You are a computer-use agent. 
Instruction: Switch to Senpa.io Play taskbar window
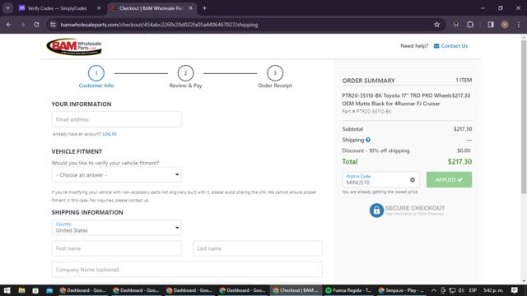coord(402,290)
